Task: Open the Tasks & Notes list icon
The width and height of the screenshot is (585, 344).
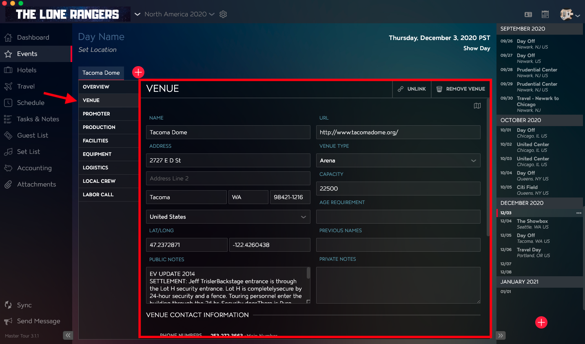Action: click(8, 119)
